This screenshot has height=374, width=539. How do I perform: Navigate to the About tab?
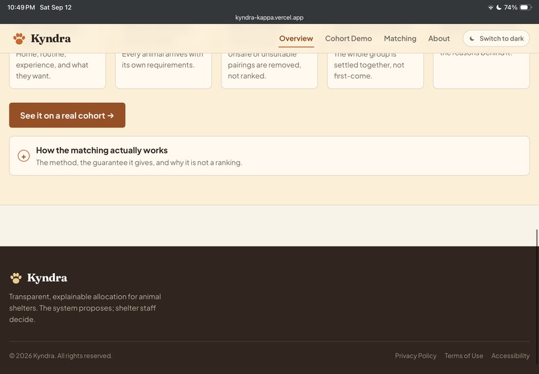click(439, 39)
